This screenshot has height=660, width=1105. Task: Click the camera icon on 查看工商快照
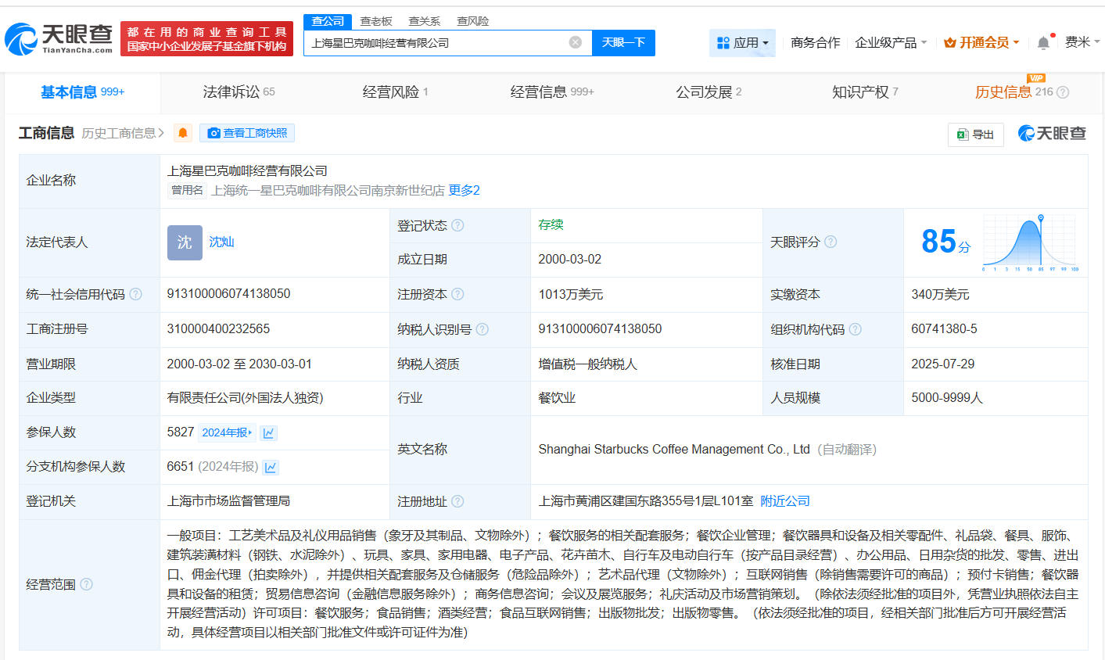coord(213,133)
